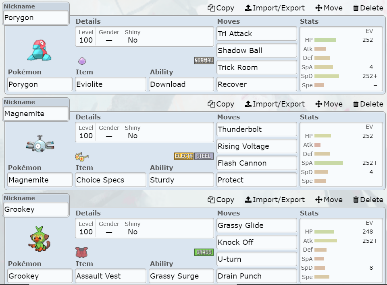Screen dimensions: 387x285
Task: Open Porygon's stats and EV panel
Action: point(341,59)
